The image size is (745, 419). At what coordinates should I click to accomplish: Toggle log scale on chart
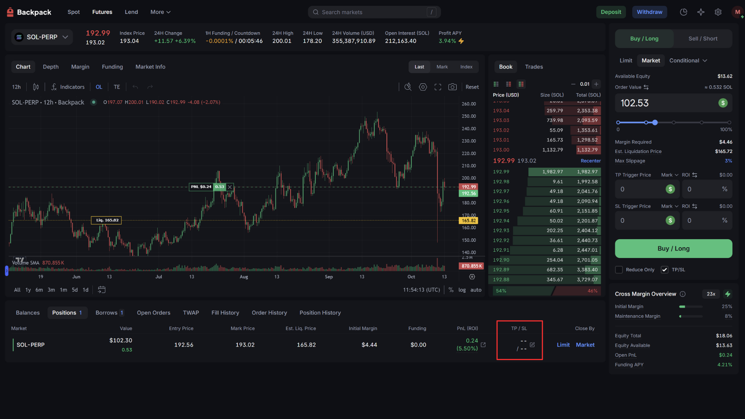[x=462, y=290]
